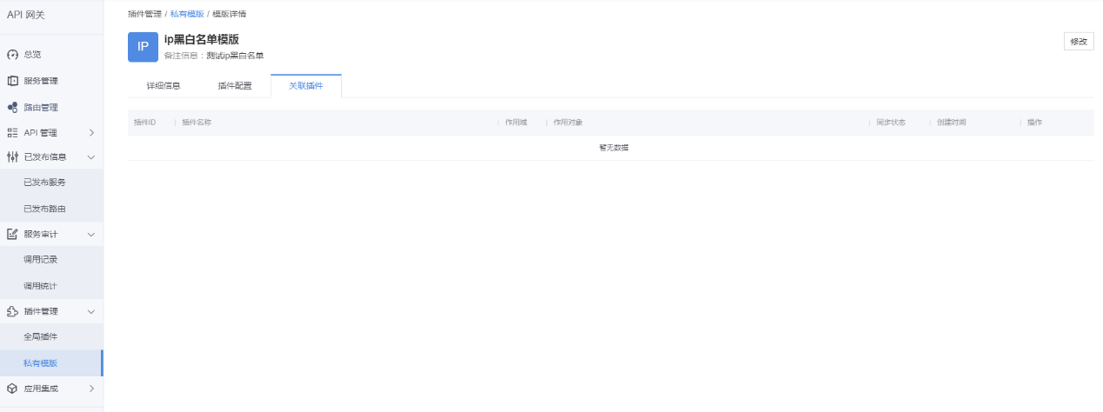Viewport: 1103px width, 412px height.
Task: Open 已发布服务 in the sidebar
Action: [x=44, y=183]
